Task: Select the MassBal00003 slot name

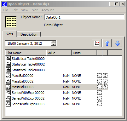Action: click(22, 87)
